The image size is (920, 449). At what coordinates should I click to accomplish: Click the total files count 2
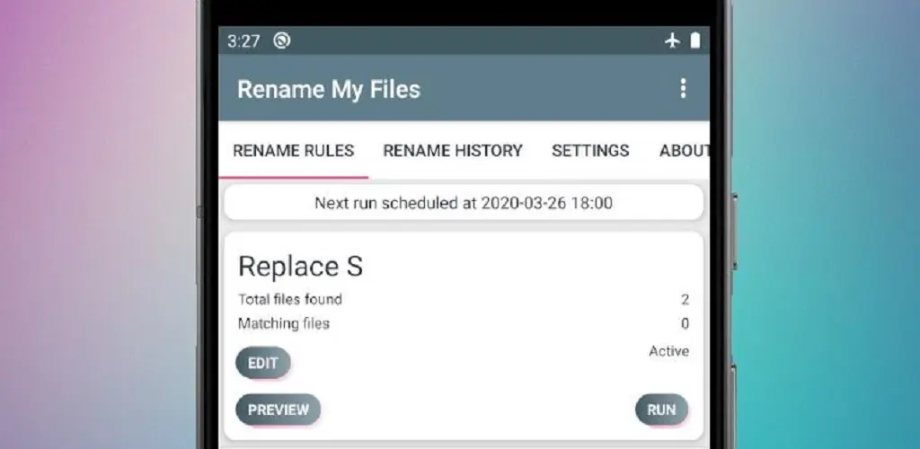click(685, 300)
